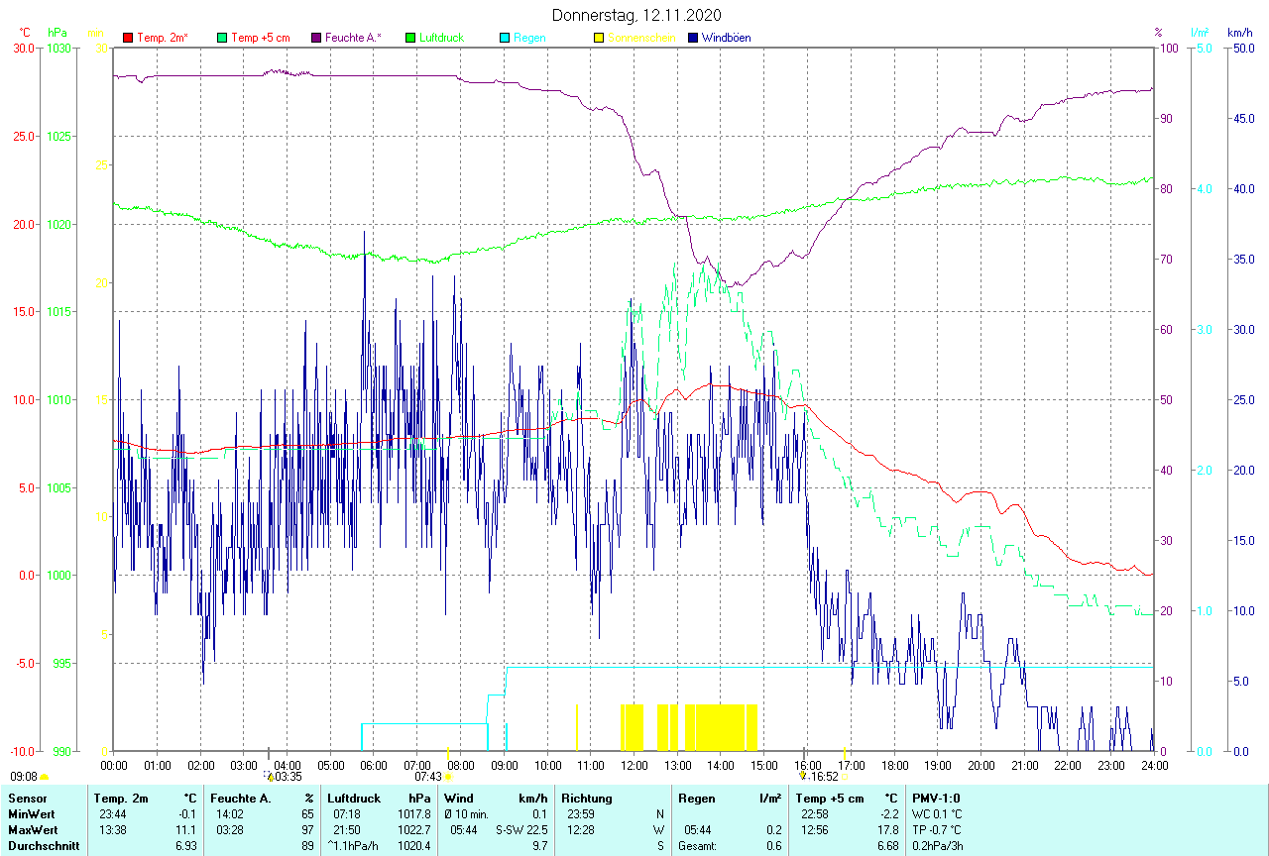Click the average temperature value 6.93

186,846
